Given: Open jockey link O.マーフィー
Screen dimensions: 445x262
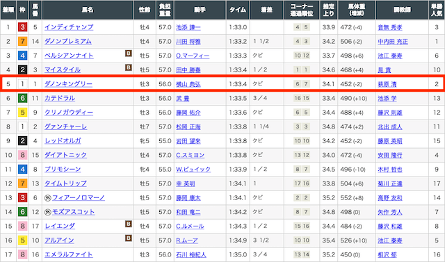Looking at the screenshot, I should pyautogui.click(x=193, y=56).
